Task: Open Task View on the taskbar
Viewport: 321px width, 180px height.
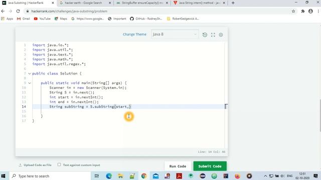Action: point(97,176)
